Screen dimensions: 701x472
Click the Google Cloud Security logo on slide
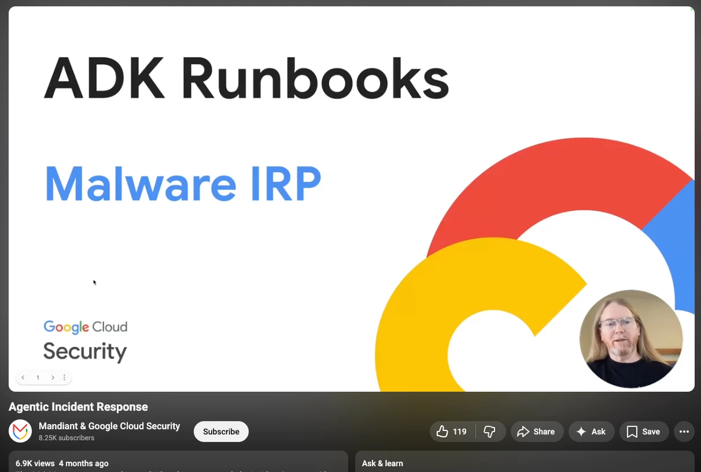86,341
